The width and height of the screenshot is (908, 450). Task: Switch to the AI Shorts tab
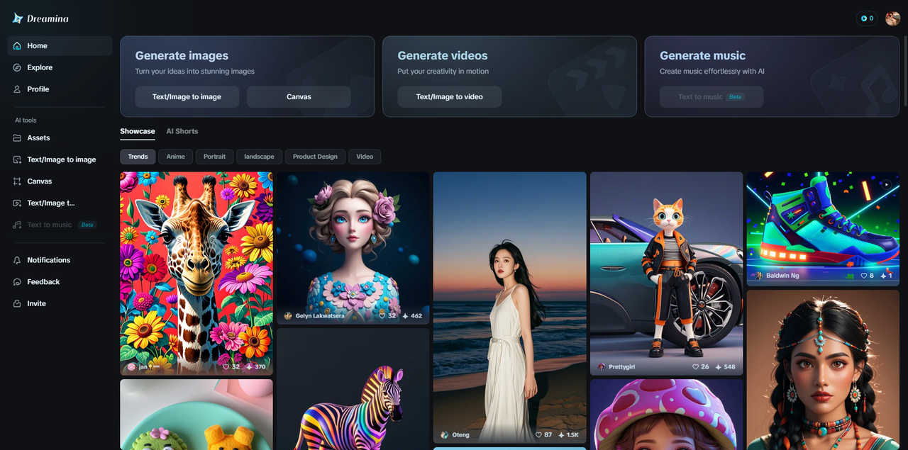(x=182, y=132)
